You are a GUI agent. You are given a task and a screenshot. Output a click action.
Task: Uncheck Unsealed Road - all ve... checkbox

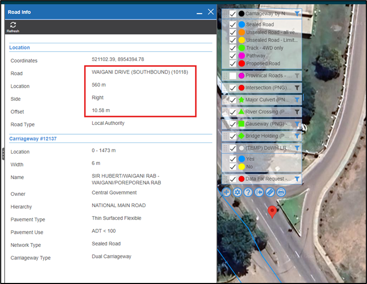[233, 32]
